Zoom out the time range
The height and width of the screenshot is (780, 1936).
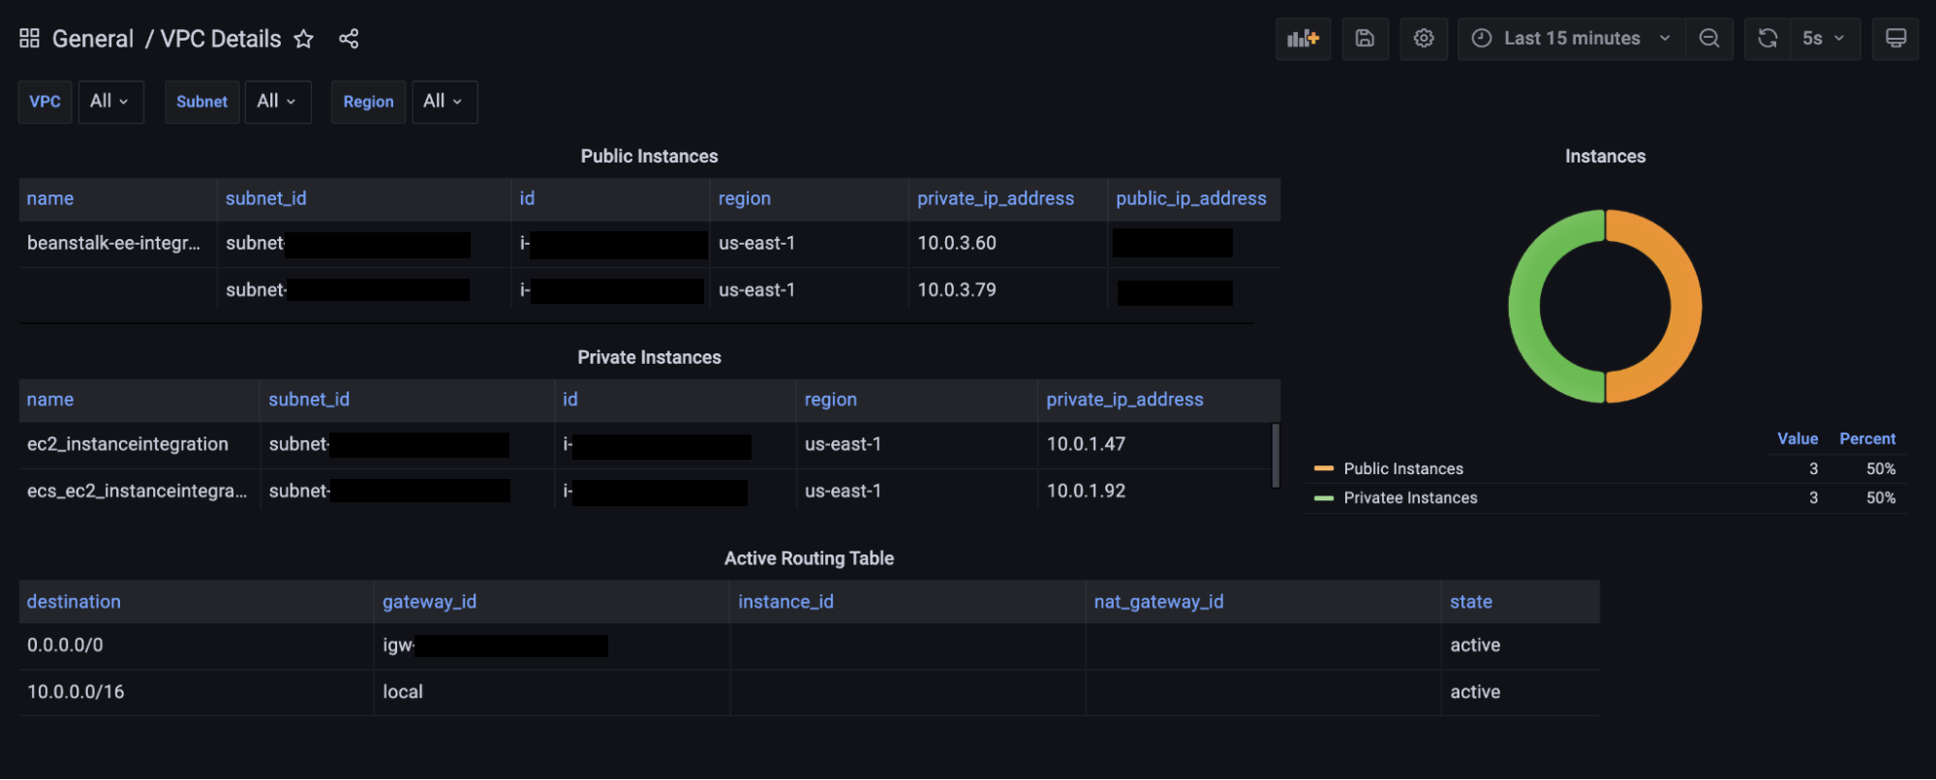[x=1709, y=39]
